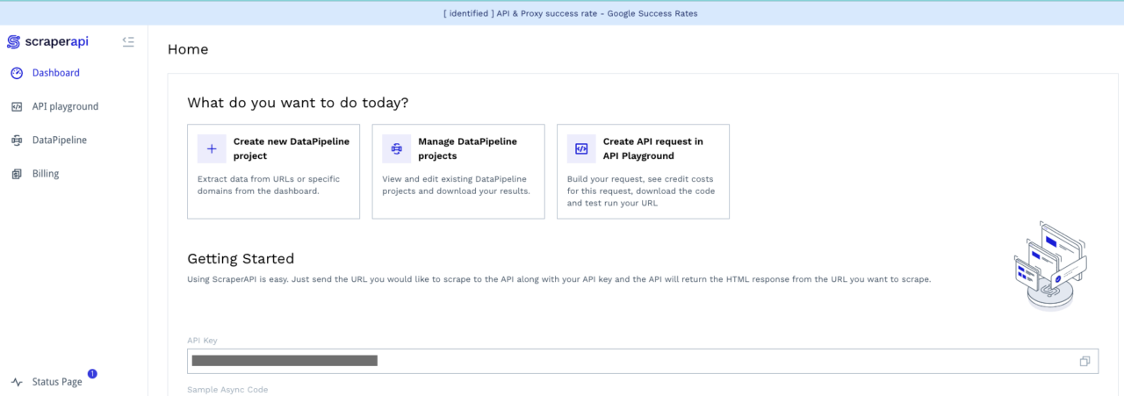Click the Sample Async Code label

point(227,389)
